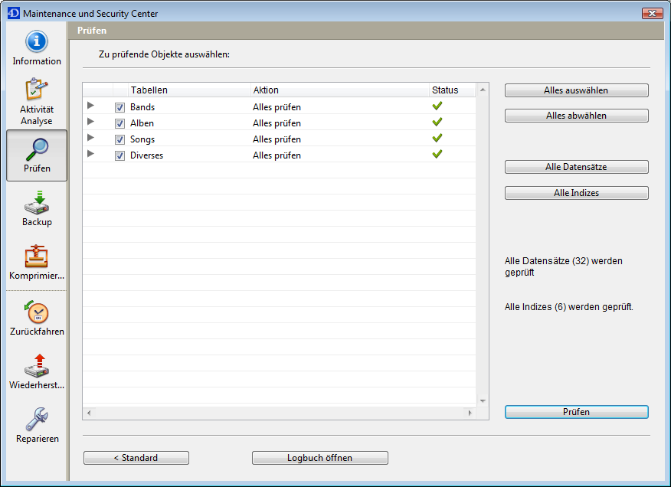Open the Wiederherstellen drive icon
Image resolution: width=671 pixels, height=487 pixels.
(37, 365)
